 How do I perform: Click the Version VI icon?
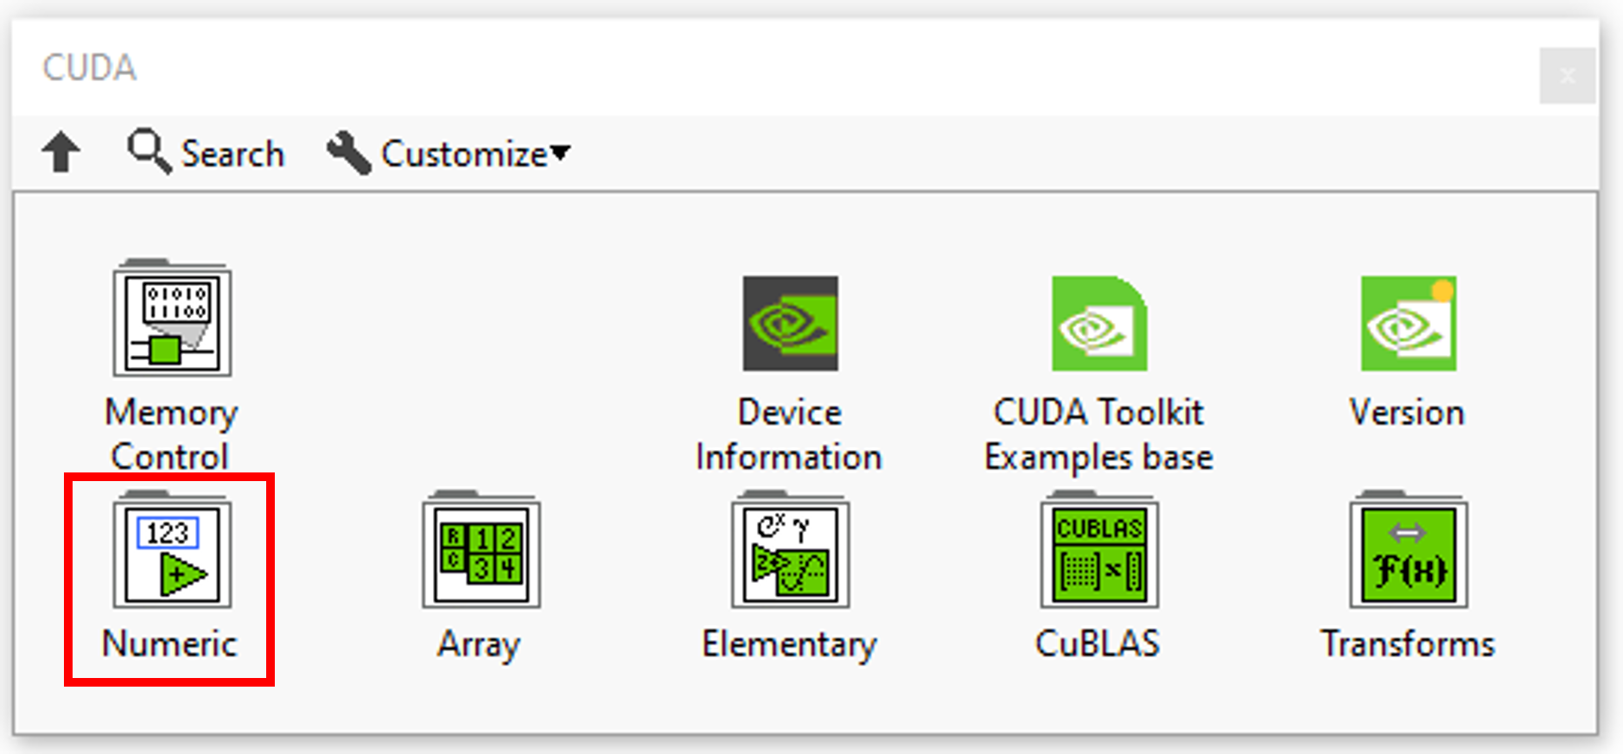tap(1408, 323)
